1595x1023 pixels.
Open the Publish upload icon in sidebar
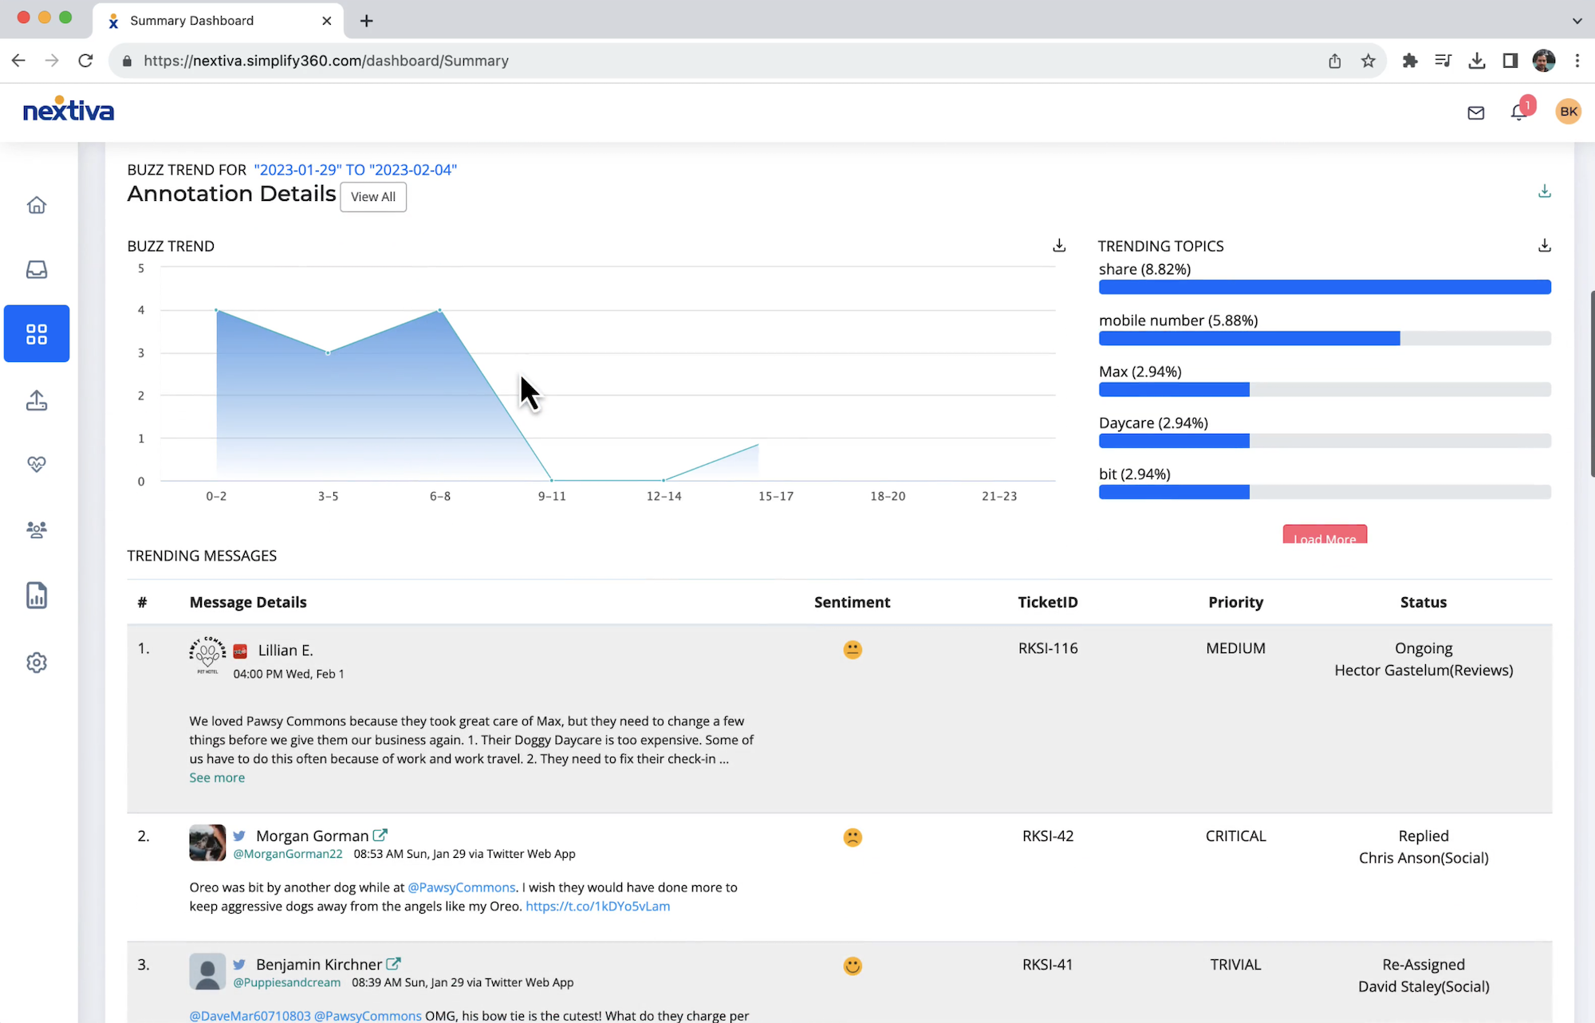(x=37, y=399)
